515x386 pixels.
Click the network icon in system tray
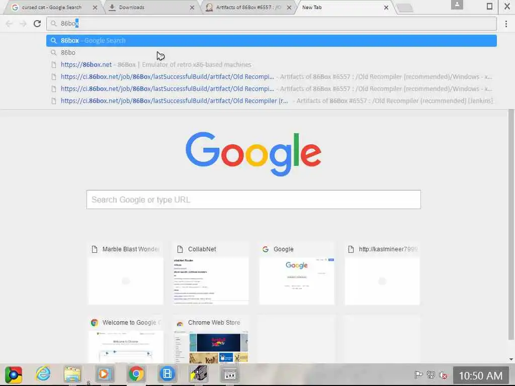point(431,375)
